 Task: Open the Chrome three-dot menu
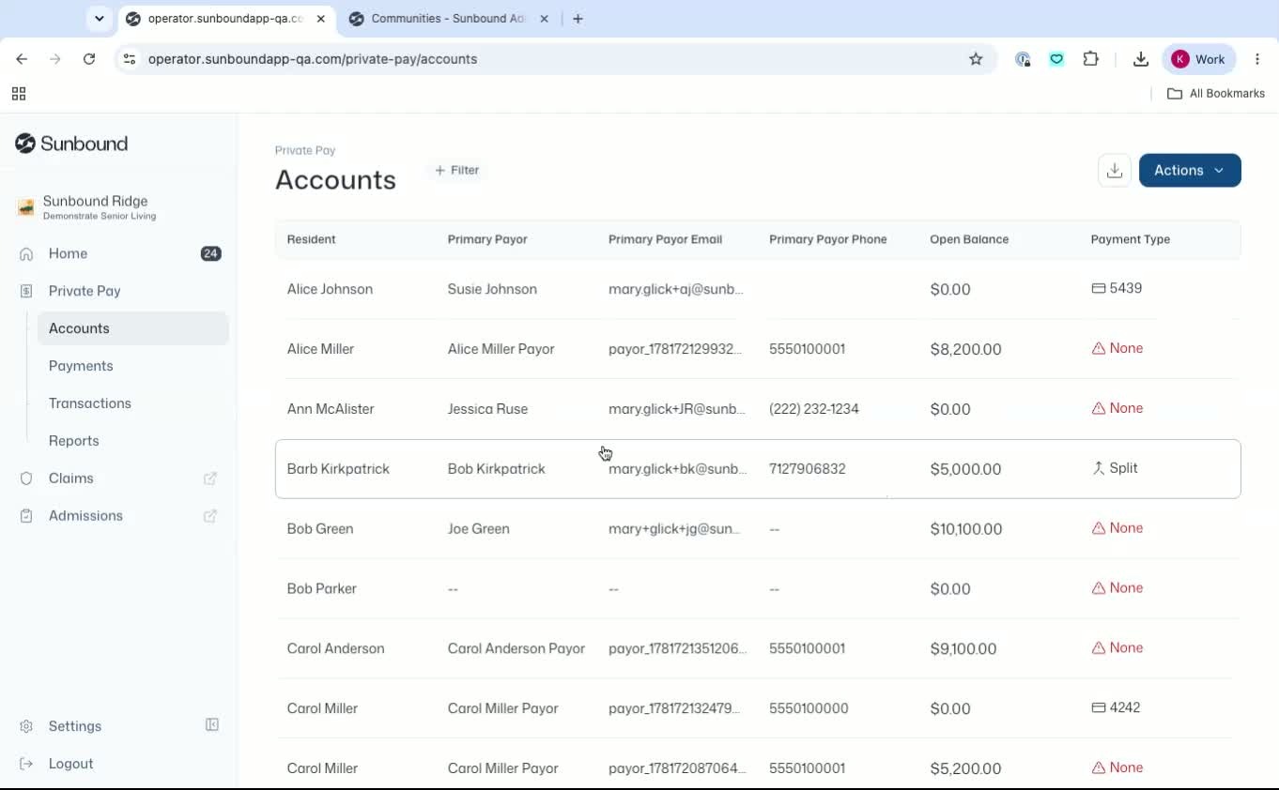[x=1257, y=59]
